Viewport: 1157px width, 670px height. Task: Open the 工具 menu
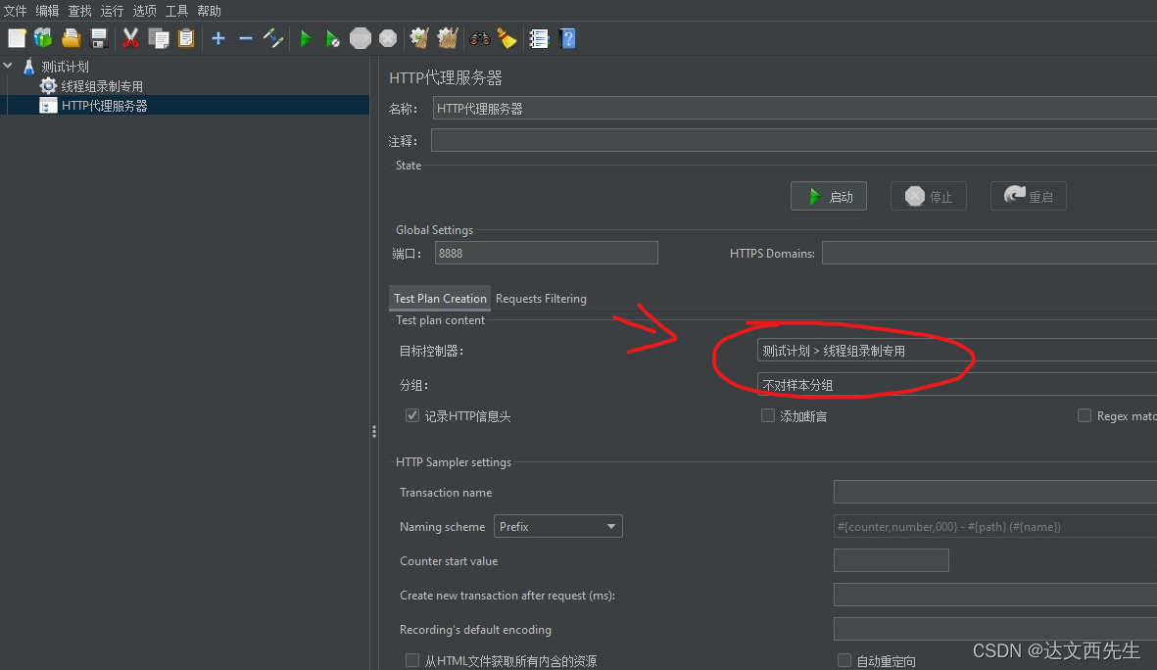[176, 11]
